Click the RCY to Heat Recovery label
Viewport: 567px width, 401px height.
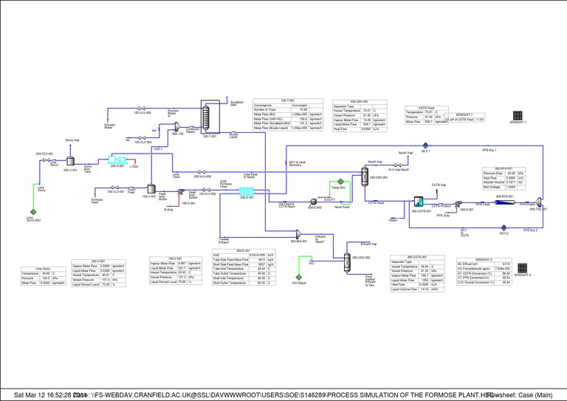click(x=298, y=163)
